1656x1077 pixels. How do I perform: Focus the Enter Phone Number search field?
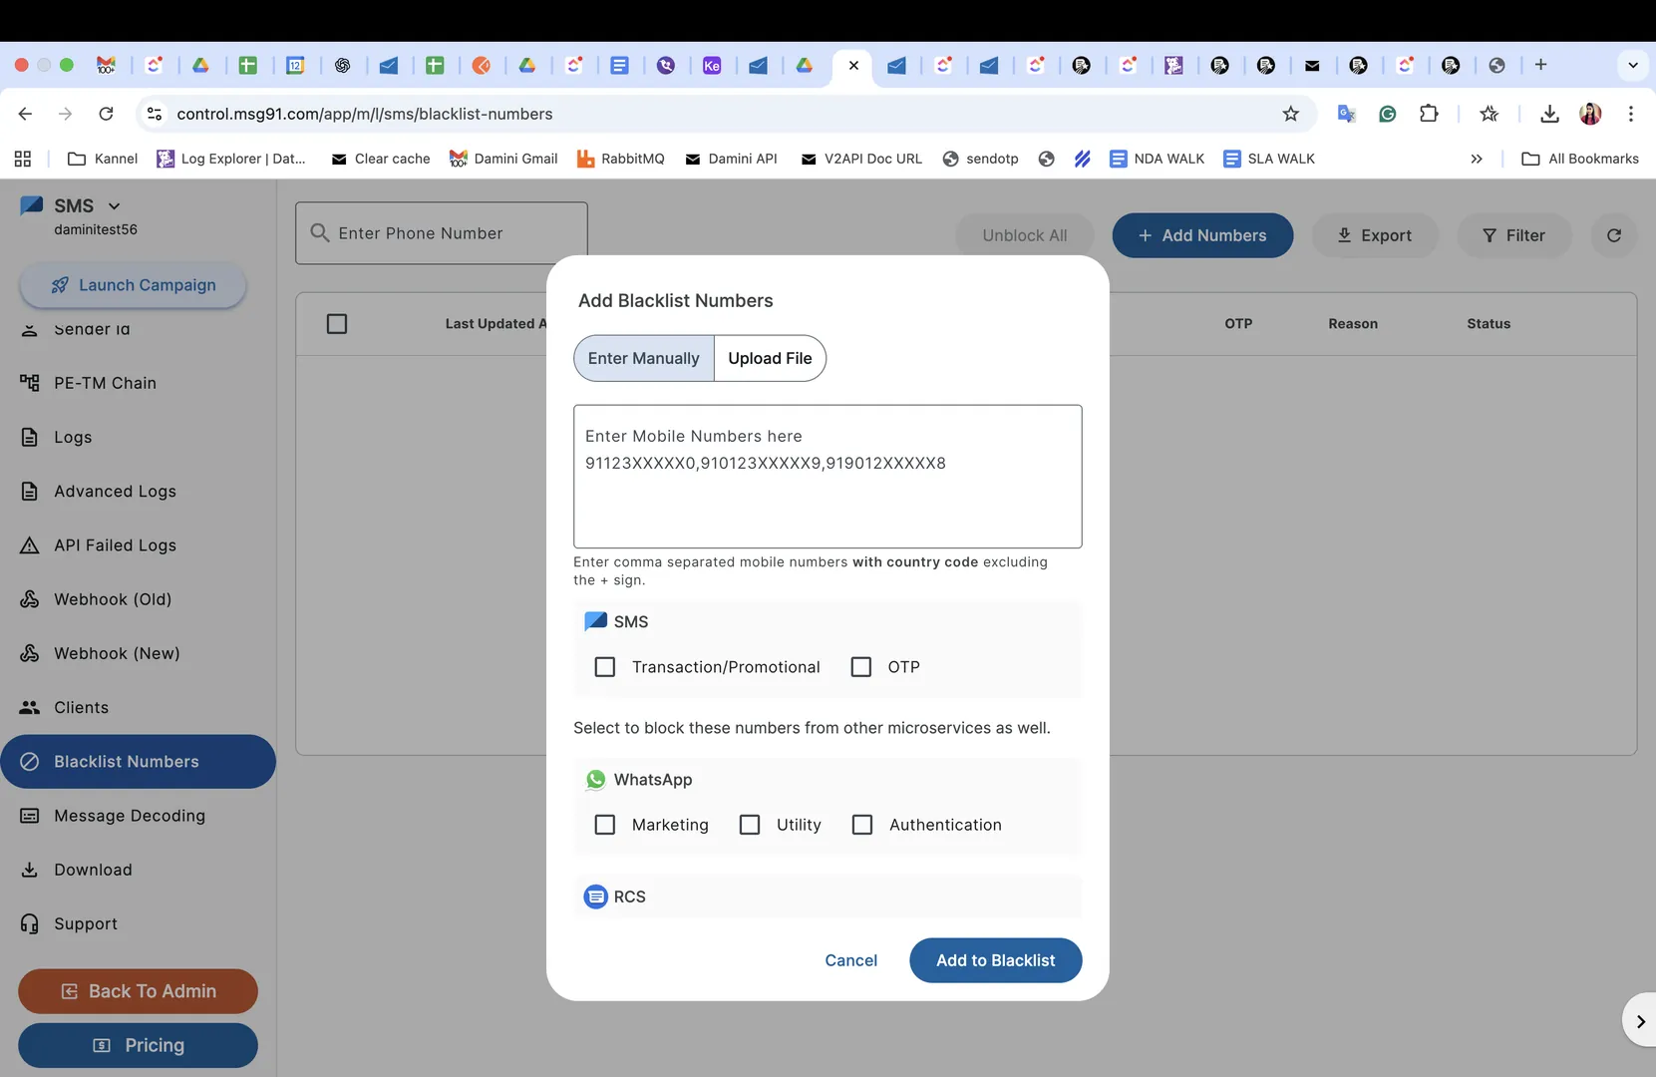click(x=442, y=233)
